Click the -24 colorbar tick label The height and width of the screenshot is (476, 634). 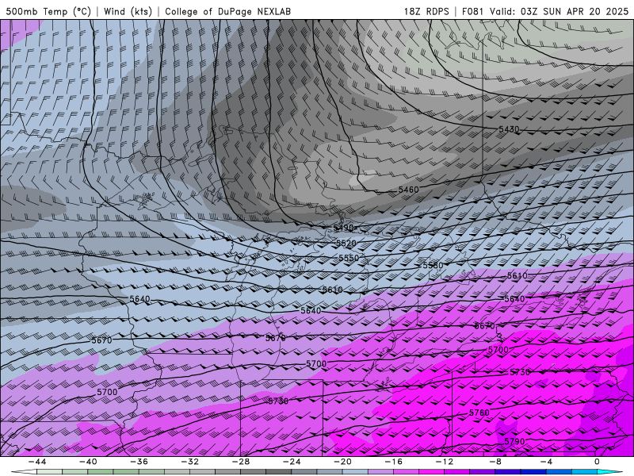(292, 462)
